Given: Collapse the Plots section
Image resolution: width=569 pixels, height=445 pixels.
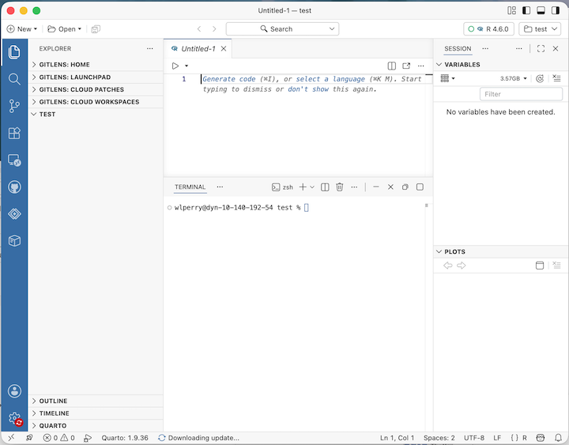Looking at the screenshot, I should coord(501,251).
